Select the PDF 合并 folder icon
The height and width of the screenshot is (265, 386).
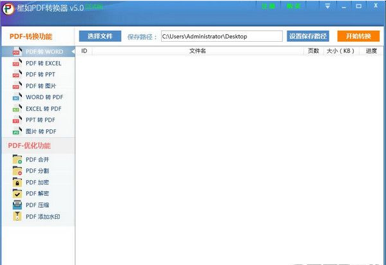(x=17, y=160)
